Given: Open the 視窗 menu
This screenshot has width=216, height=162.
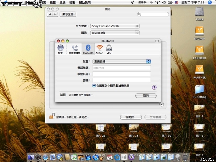Looking at the screenshot, I should point(72,2).
